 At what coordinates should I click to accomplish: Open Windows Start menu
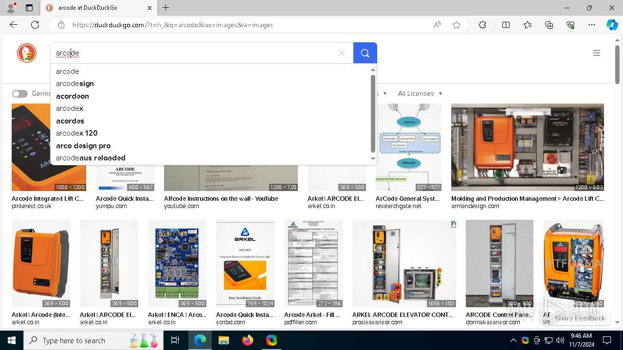click(x=12, y=340)
